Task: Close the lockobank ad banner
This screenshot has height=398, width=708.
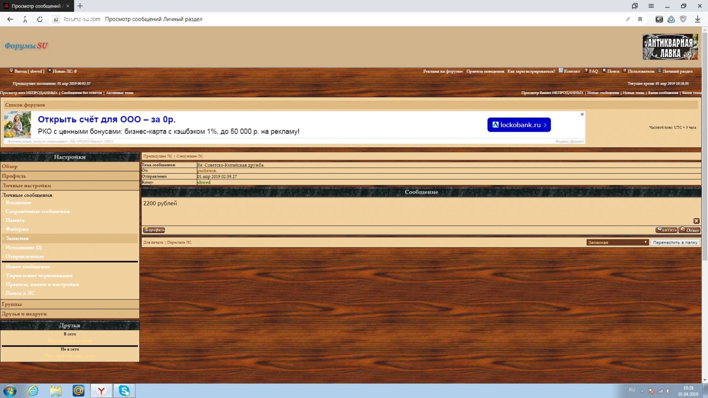Action: coord(582,114)
